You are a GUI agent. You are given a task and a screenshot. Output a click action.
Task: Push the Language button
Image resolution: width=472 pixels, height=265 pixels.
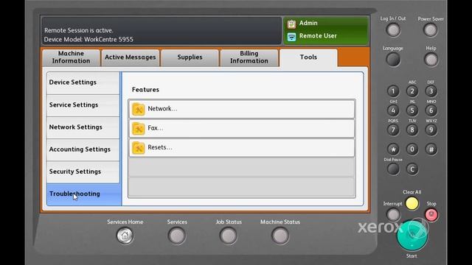[393, 60]
